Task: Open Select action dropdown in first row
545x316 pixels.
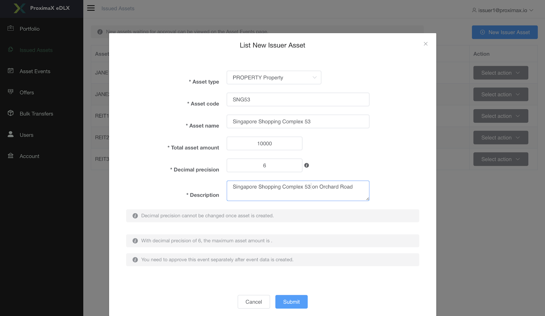Action: pos(500,73)
